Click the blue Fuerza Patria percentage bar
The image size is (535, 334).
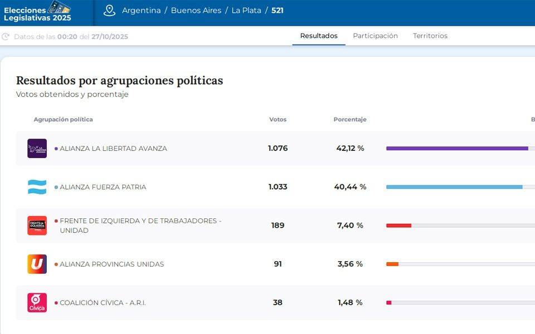click(x=454, y=187)
